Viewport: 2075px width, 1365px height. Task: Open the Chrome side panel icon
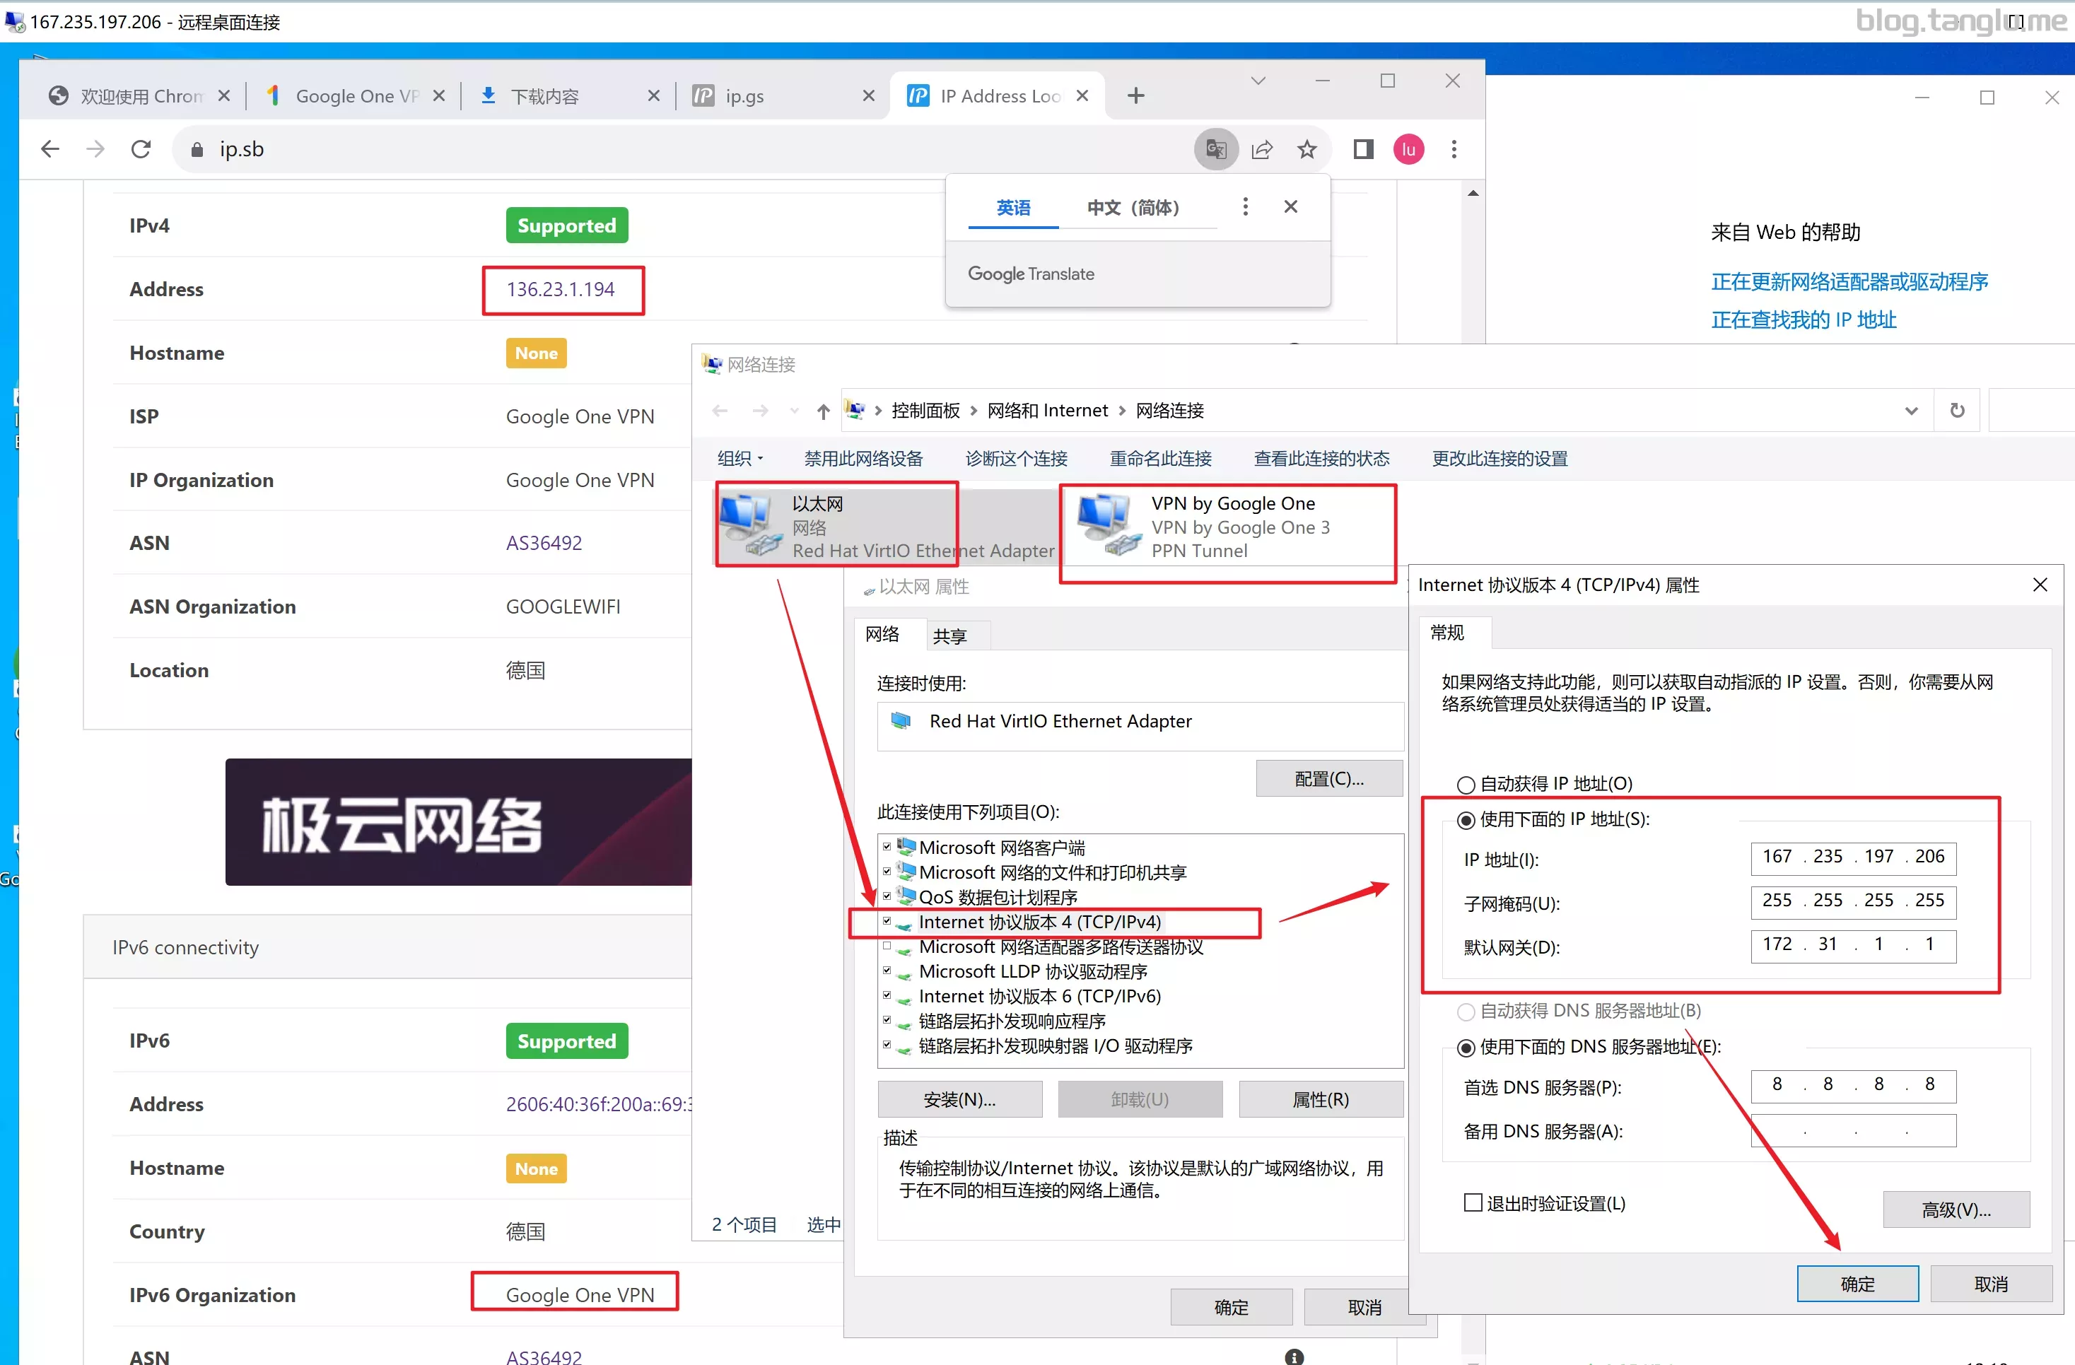point(1364,149)
